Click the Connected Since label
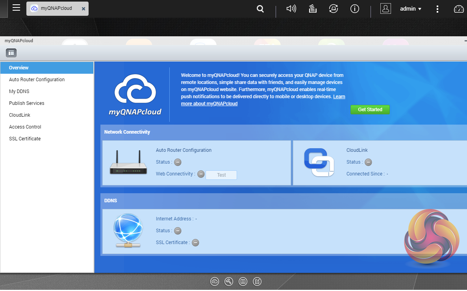 (365, 174)
